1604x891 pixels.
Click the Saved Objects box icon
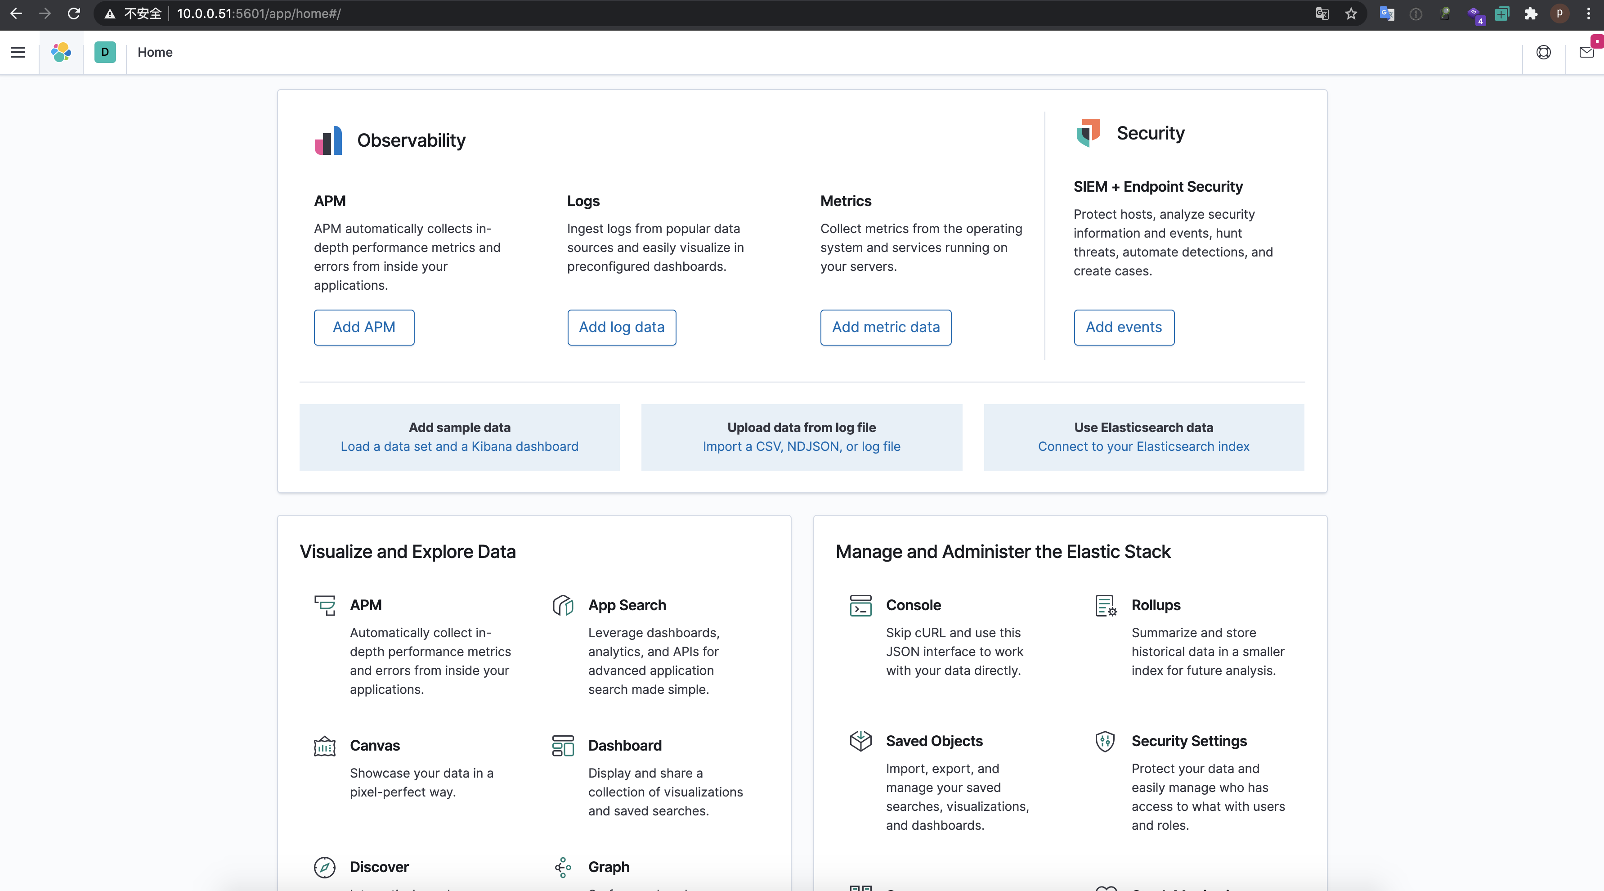coord(860,741)
